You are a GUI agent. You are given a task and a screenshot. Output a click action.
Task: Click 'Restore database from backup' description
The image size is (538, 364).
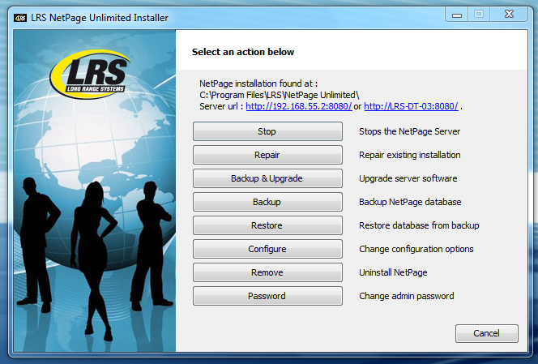tap(419, 225)
